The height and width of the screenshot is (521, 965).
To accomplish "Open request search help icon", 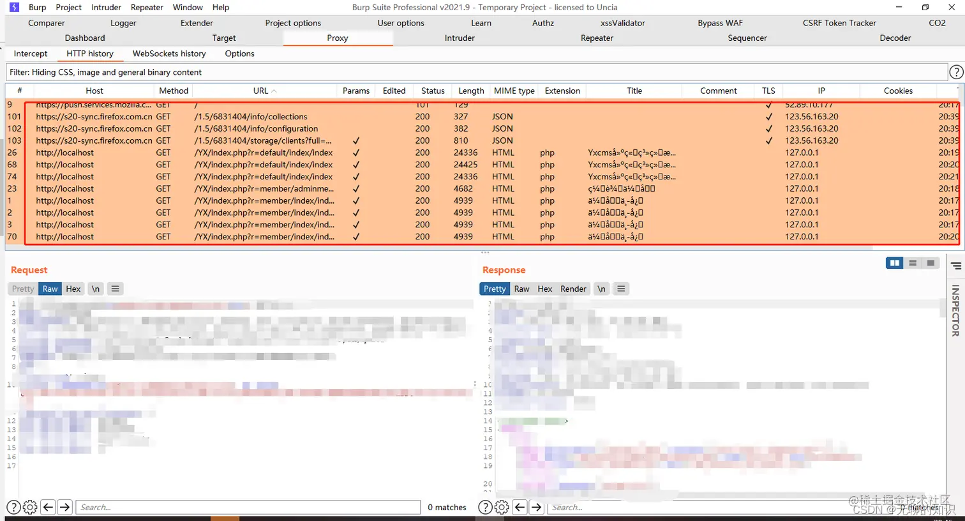I will 13,507.
